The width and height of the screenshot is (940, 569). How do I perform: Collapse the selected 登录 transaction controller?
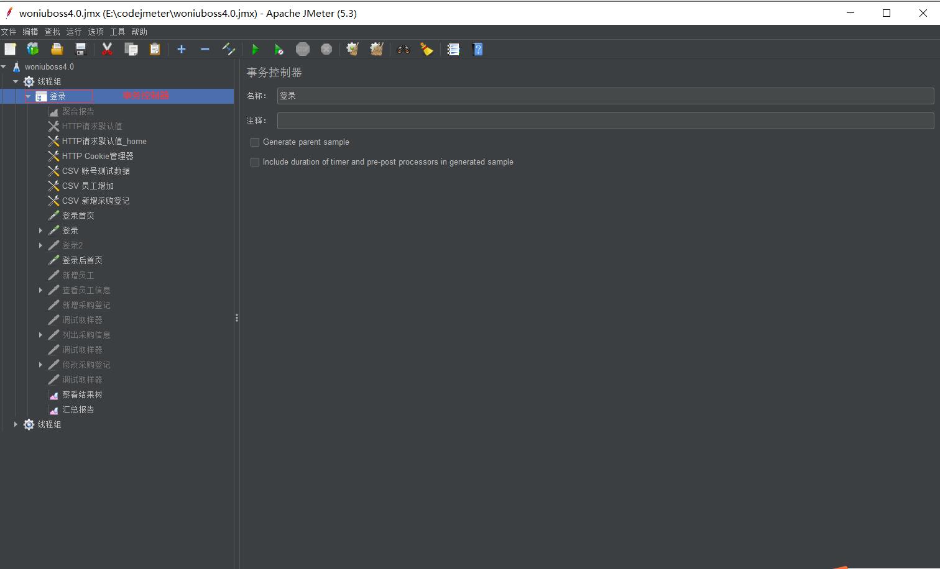coord(28,96)
